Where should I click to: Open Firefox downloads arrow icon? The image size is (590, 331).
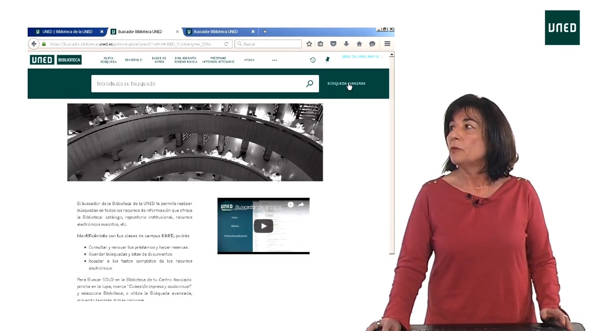(x=346, y=44)
